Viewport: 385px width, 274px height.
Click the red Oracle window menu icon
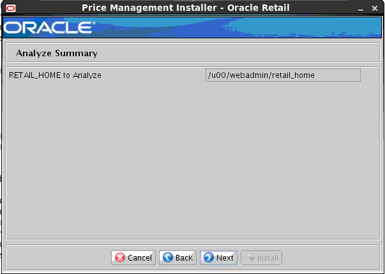11,8
